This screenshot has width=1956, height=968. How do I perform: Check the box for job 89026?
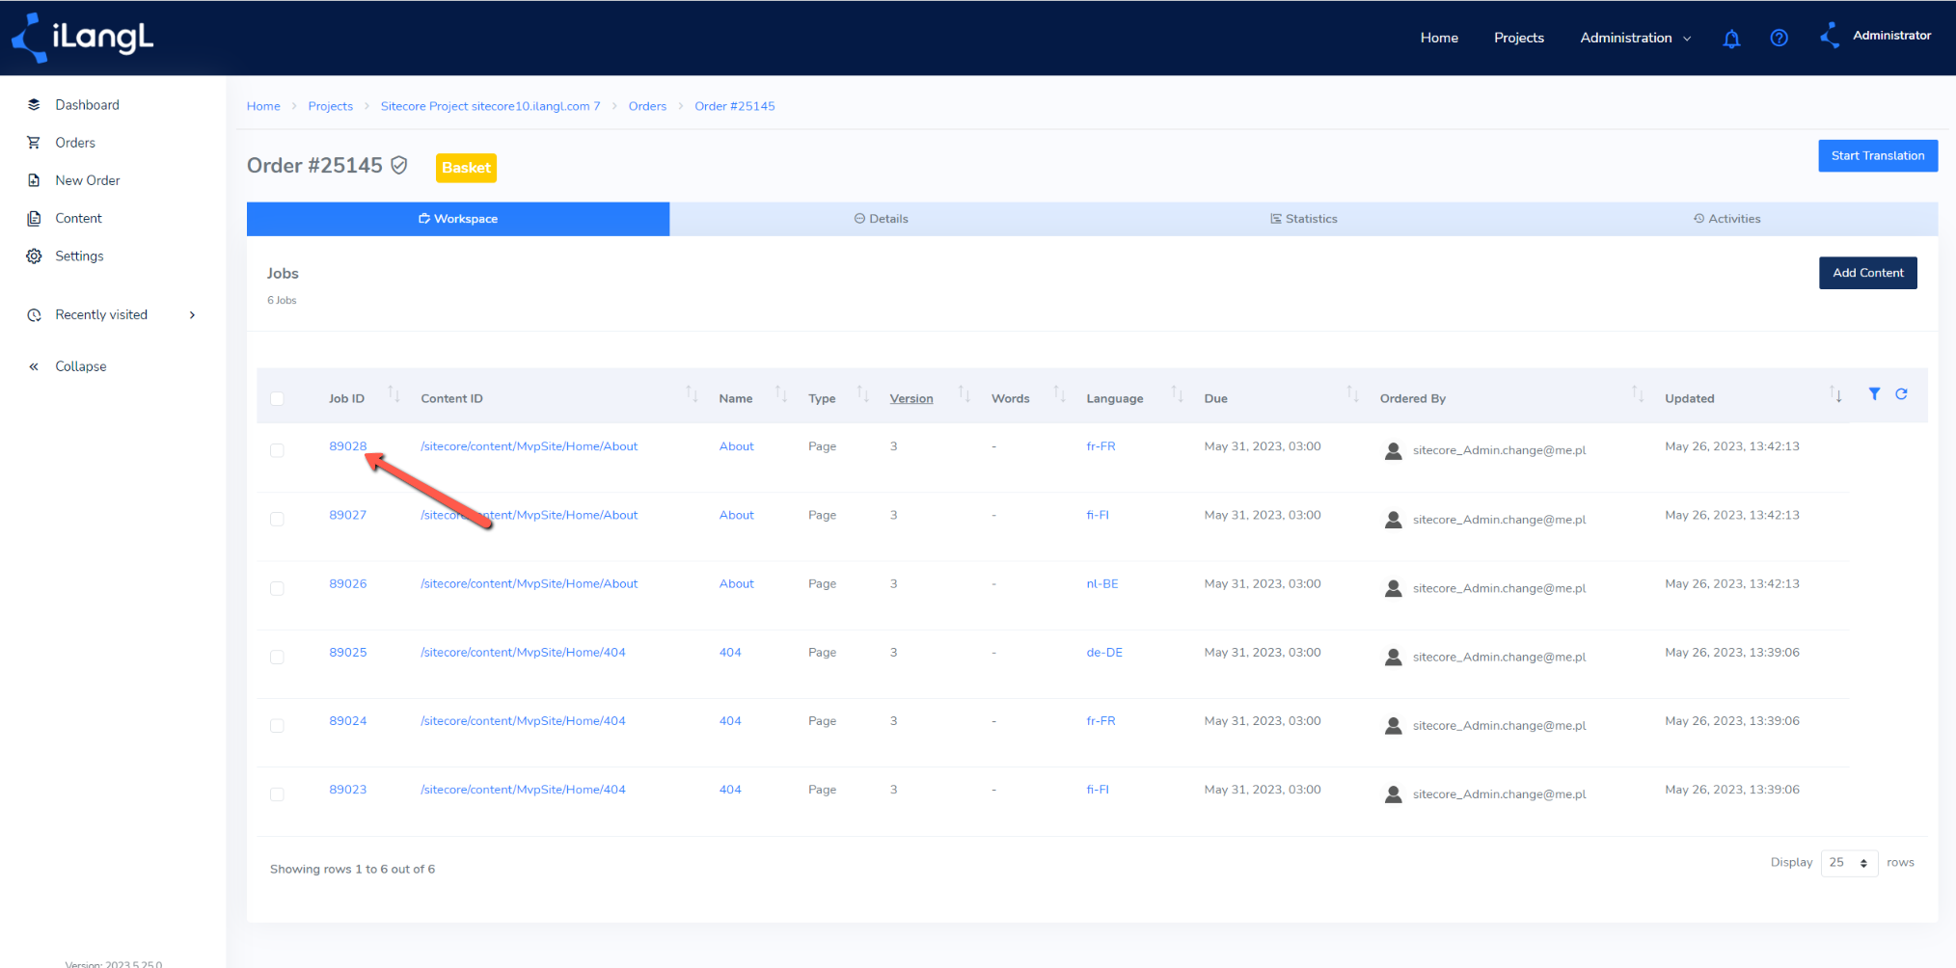(x=278, y=588)
